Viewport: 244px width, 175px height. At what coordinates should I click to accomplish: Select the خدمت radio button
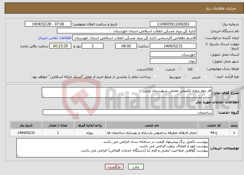pos(180,69)
